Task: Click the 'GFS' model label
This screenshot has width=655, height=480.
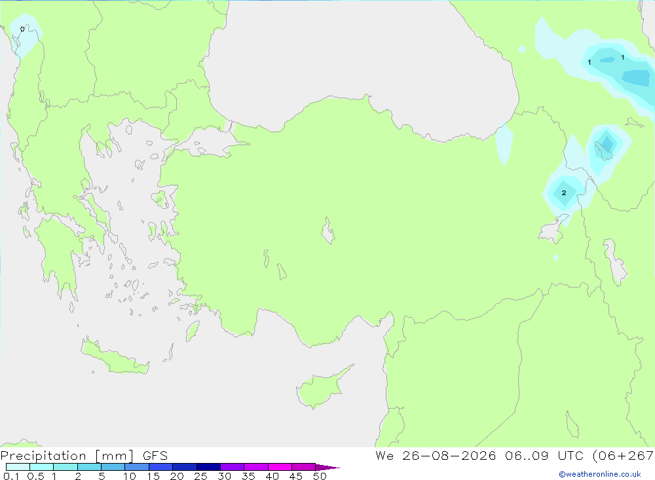Action: pyautogui.click(x=155, y=456)
